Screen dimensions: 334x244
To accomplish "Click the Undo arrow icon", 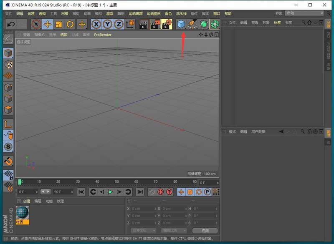I will tap(11, 24).
